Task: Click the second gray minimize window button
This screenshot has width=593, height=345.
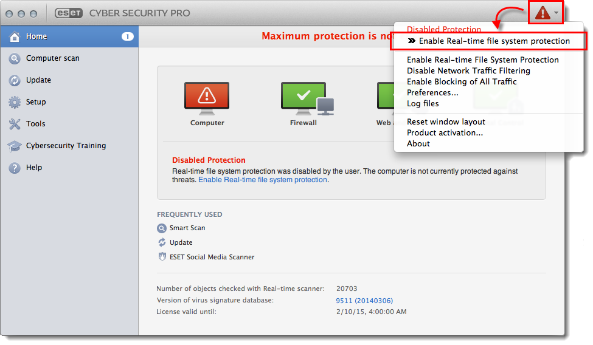Action: pos(21,14)
